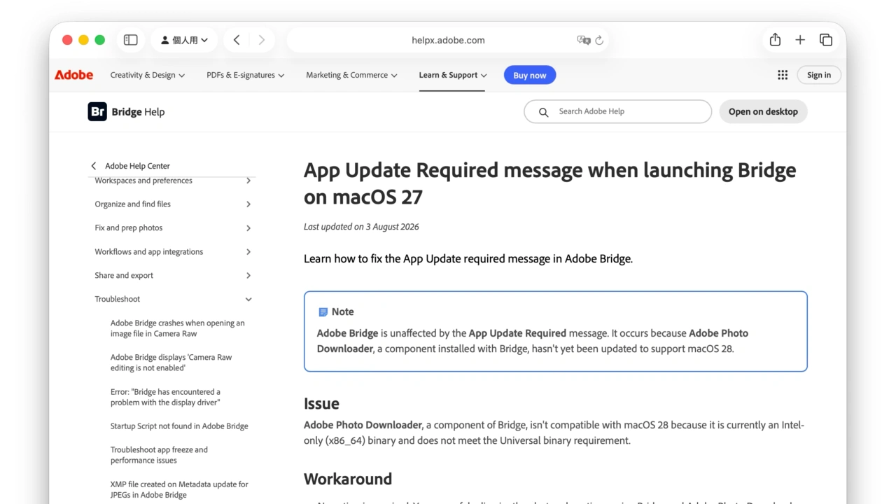This screenshot has width=896, height=504.
Task: Expand the Workspaces and preferences section
Action: point(173,181)
